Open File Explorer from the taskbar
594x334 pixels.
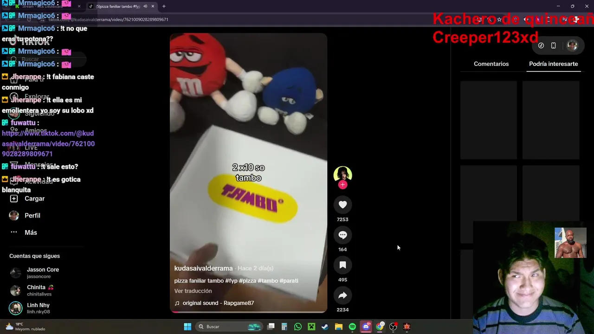coord(339,327)
